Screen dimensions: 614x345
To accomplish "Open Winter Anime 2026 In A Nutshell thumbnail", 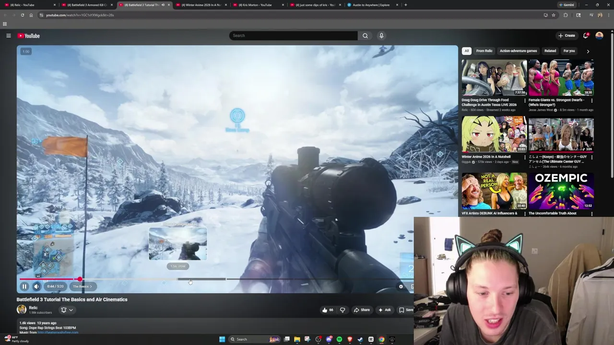I will tap(494, 134).
